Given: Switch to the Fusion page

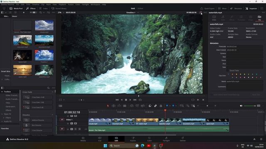Looking at the screenshot, I should click(x=133, y=139).
